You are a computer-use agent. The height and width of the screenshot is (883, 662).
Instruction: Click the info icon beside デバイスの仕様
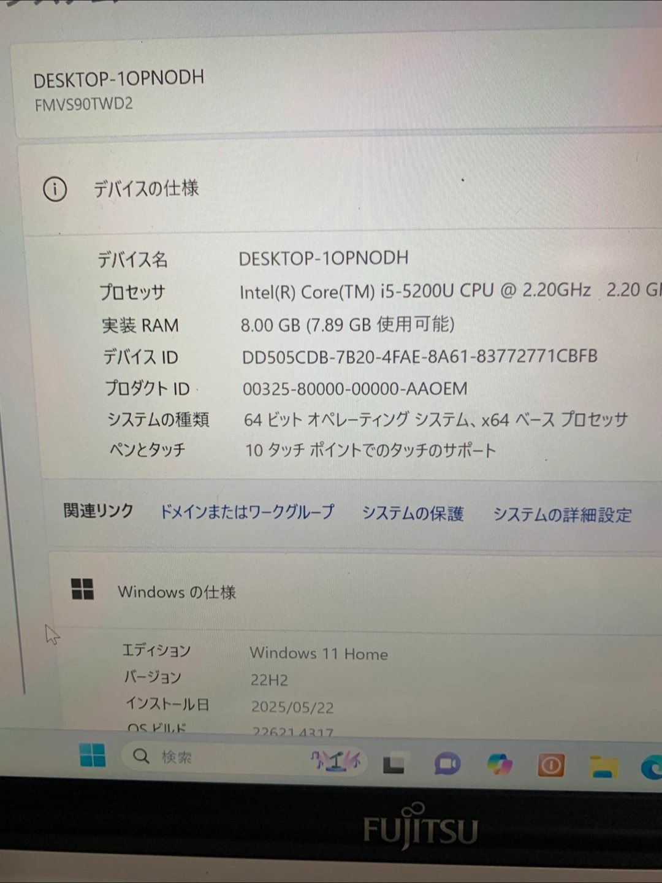[55, 189]
